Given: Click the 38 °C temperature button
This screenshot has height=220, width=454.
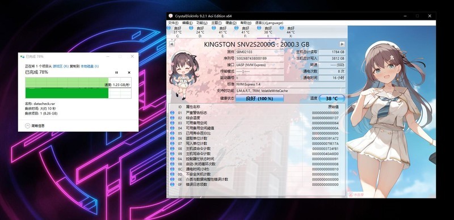Looking at the screenshot, I should click(332, 99).
